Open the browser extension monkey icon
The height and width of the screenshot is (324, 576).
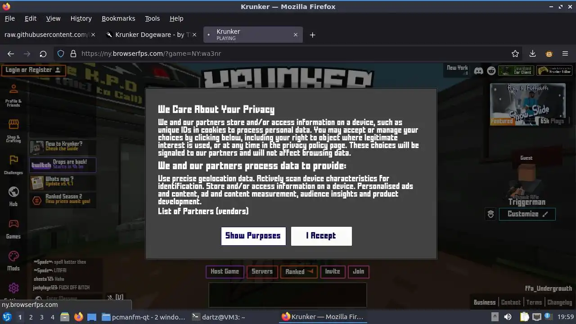[549, 54]
